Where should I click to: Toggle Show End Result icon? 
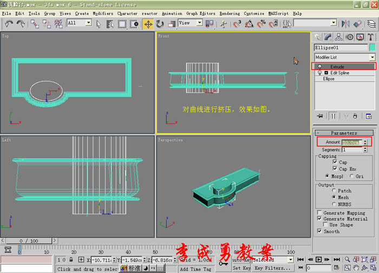[x=333, y=116]
